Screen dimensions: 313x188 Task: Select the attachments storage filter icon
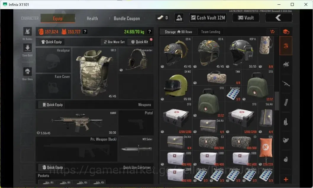286,140
